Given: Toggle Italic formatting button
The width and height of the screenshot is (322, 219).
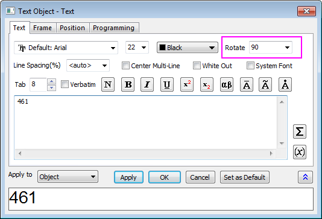Looking at the screenshot, I should (x=147, y=84).
